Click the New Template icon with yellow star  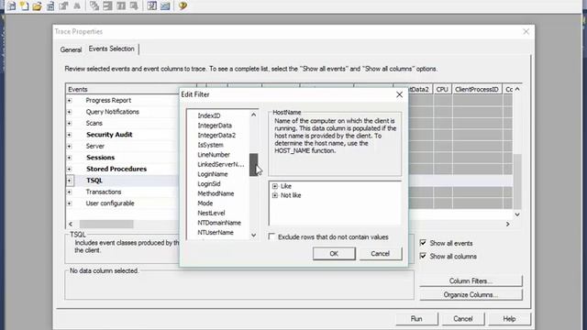pyautogui.click(x=25, y=5)
